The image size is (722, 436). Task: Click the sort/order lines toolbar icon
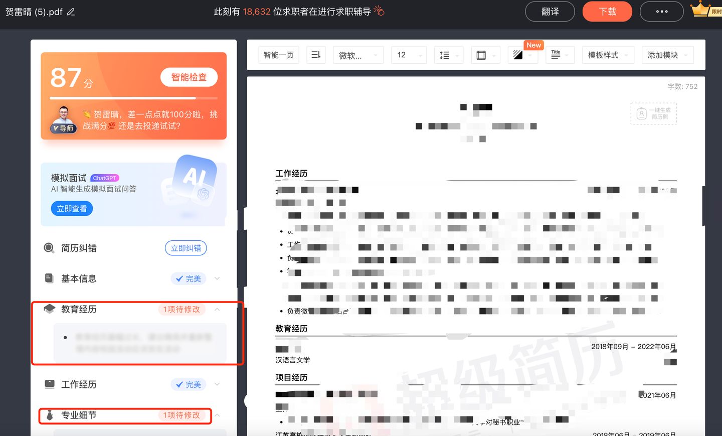[316, 55]
